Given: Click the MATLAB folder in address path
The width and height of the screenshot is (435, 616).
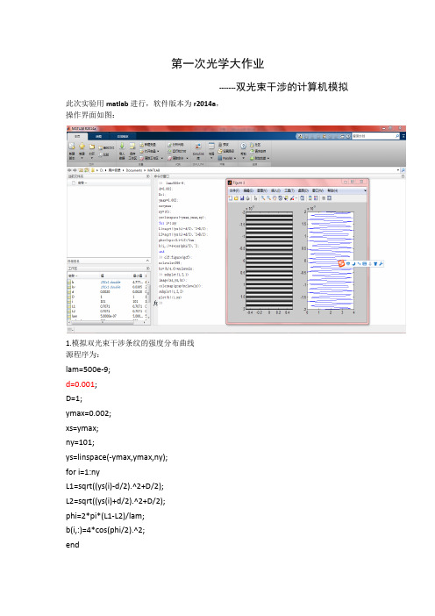Looking at the screenshot, I should 153,170.
